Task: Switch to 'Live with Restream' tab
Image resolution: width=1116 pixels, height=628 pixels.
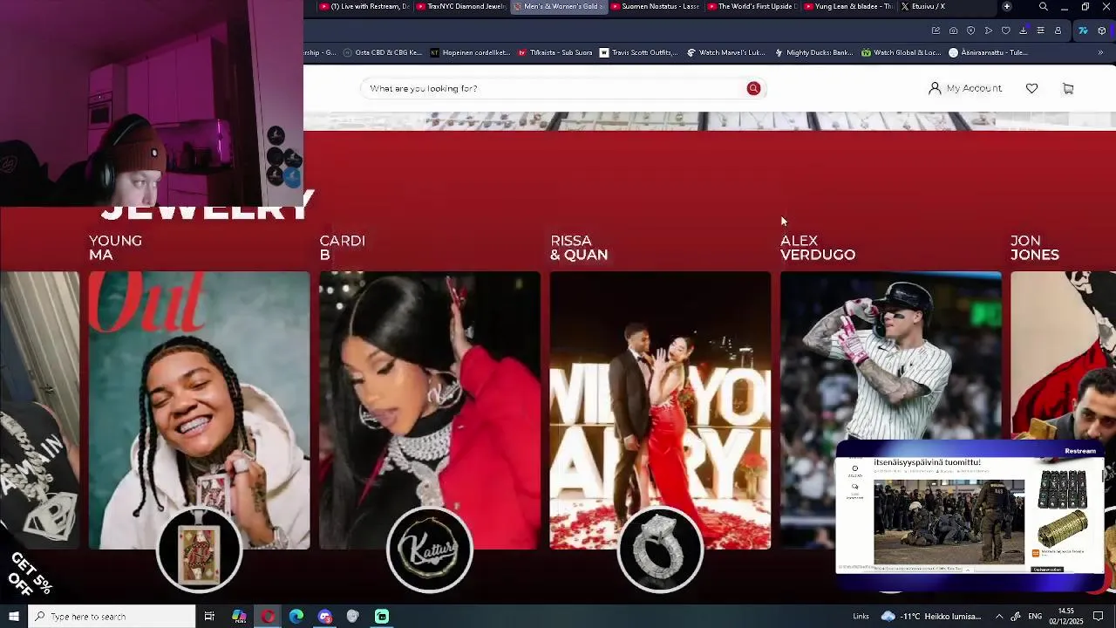Action: 364,6
